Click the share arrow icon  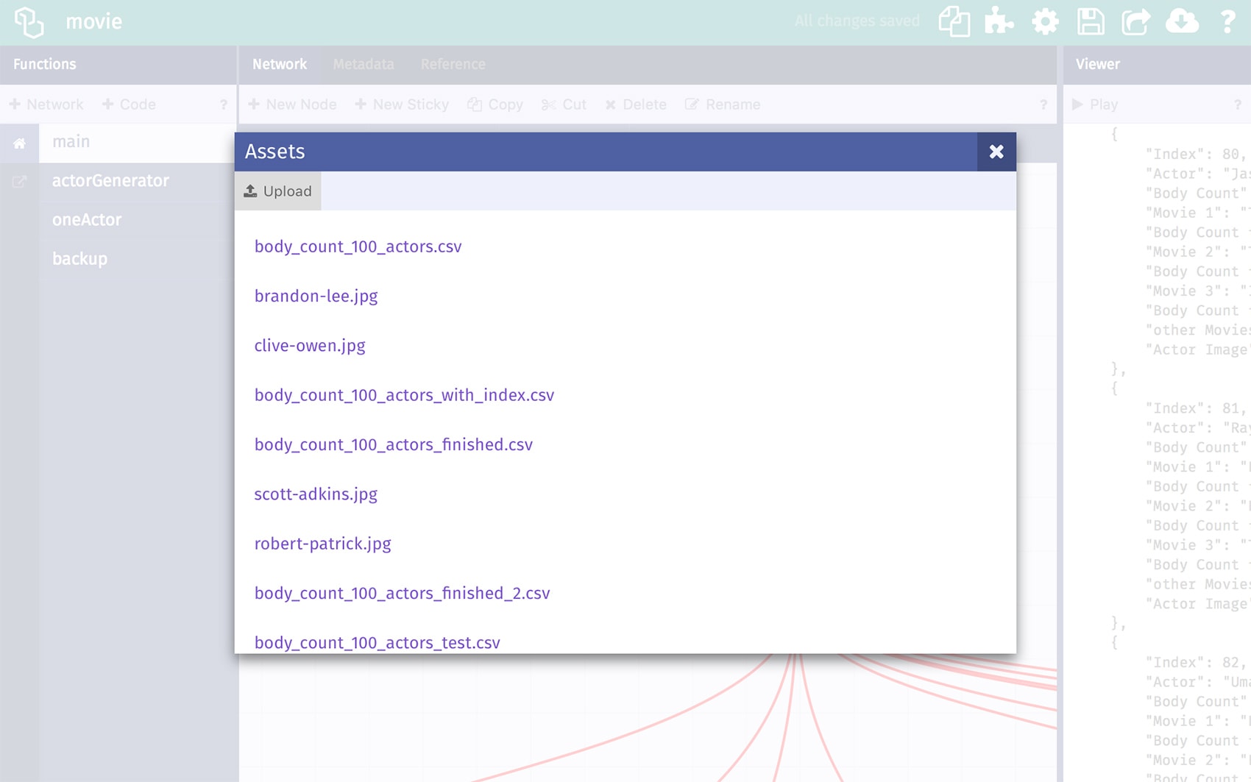coord(1135,21)
